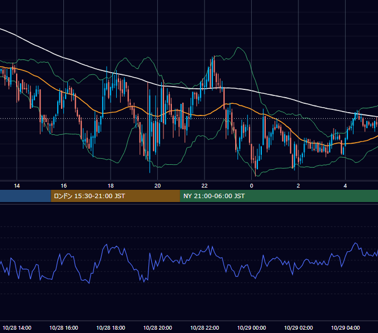Select the ロンドン 15:30-21:00 JST session band
This screenshot has width=378, height=333.
tap(115, 196)
